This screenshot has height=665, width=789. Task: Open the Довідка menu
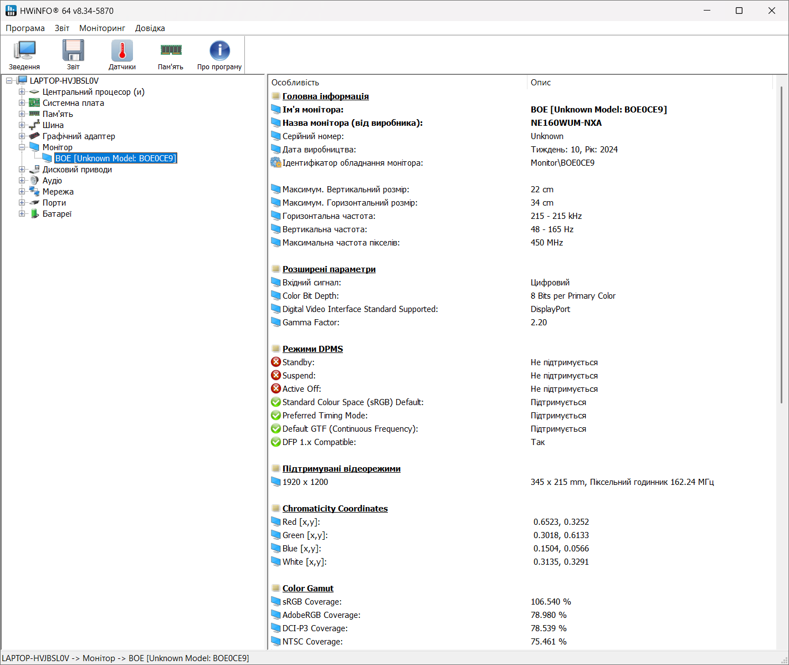pos(150,28)
